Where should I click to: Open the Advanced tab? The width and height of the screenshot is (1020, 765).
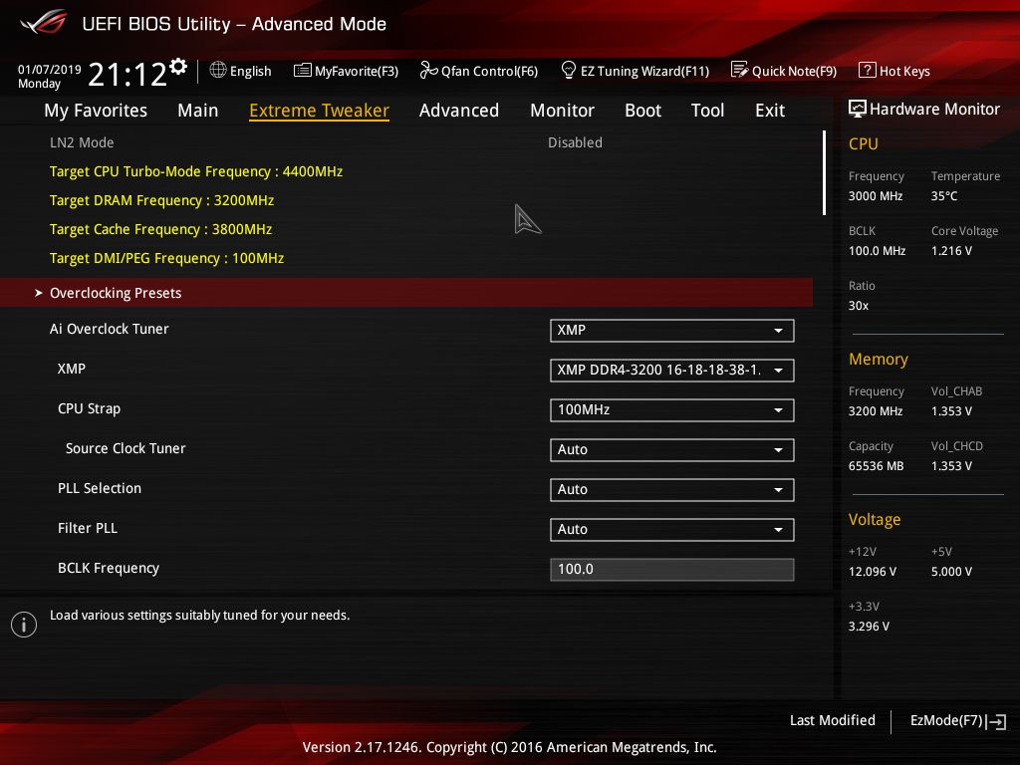click(x=458, y=111)
